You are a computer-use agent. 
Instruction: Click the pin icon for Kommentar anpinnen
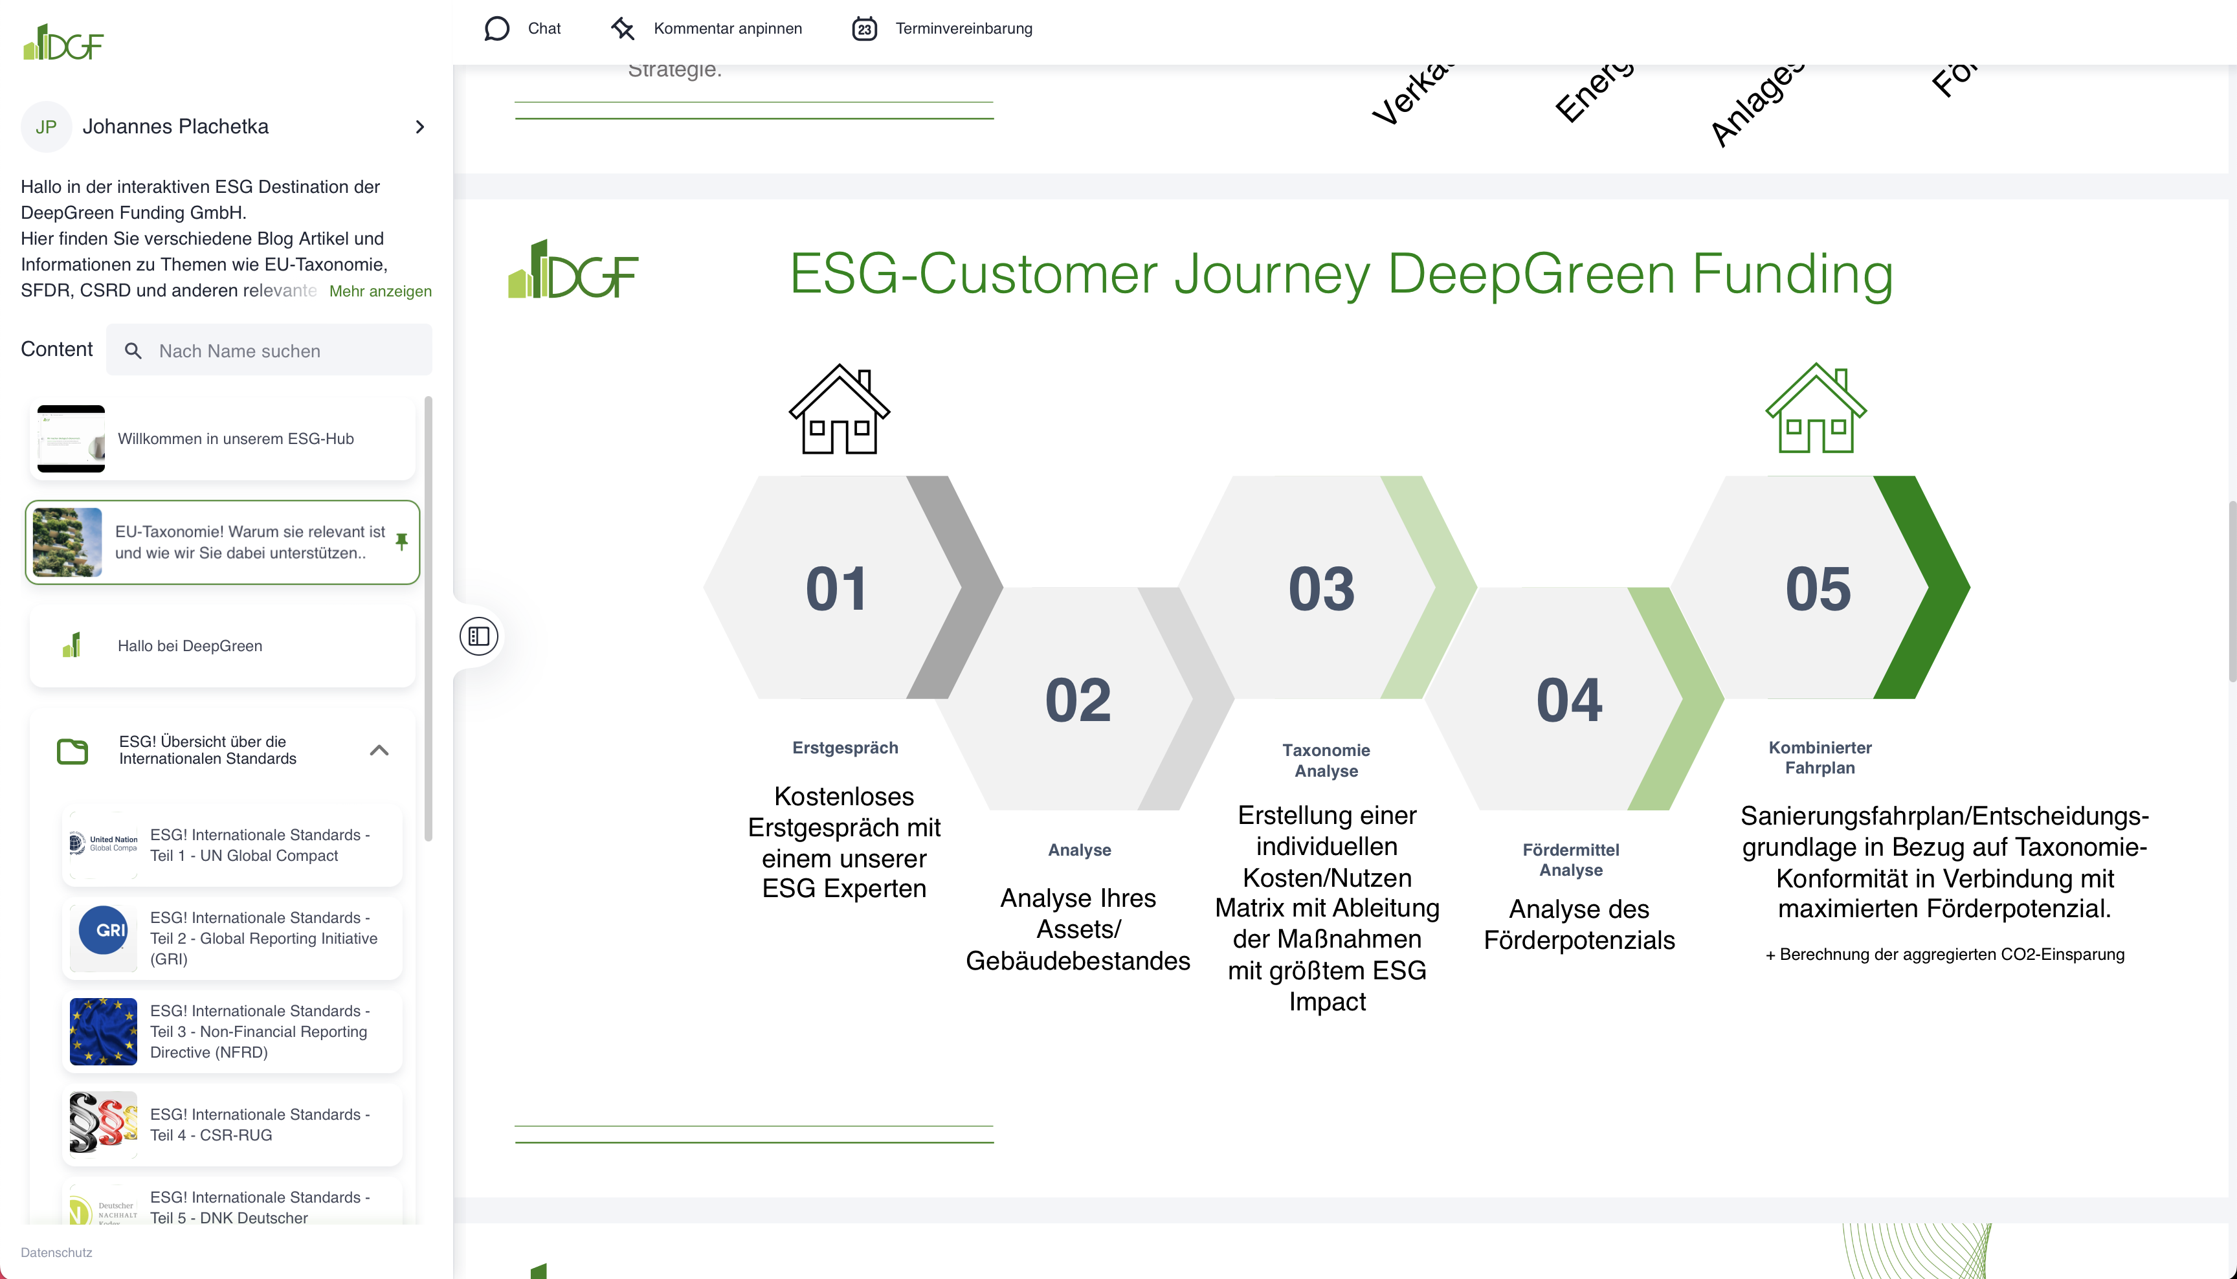tap(623, 28)
